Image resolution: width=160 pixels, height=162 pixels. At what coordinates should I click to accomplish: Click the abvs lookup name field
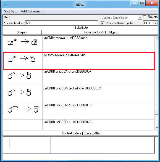(x=51, y=17)
